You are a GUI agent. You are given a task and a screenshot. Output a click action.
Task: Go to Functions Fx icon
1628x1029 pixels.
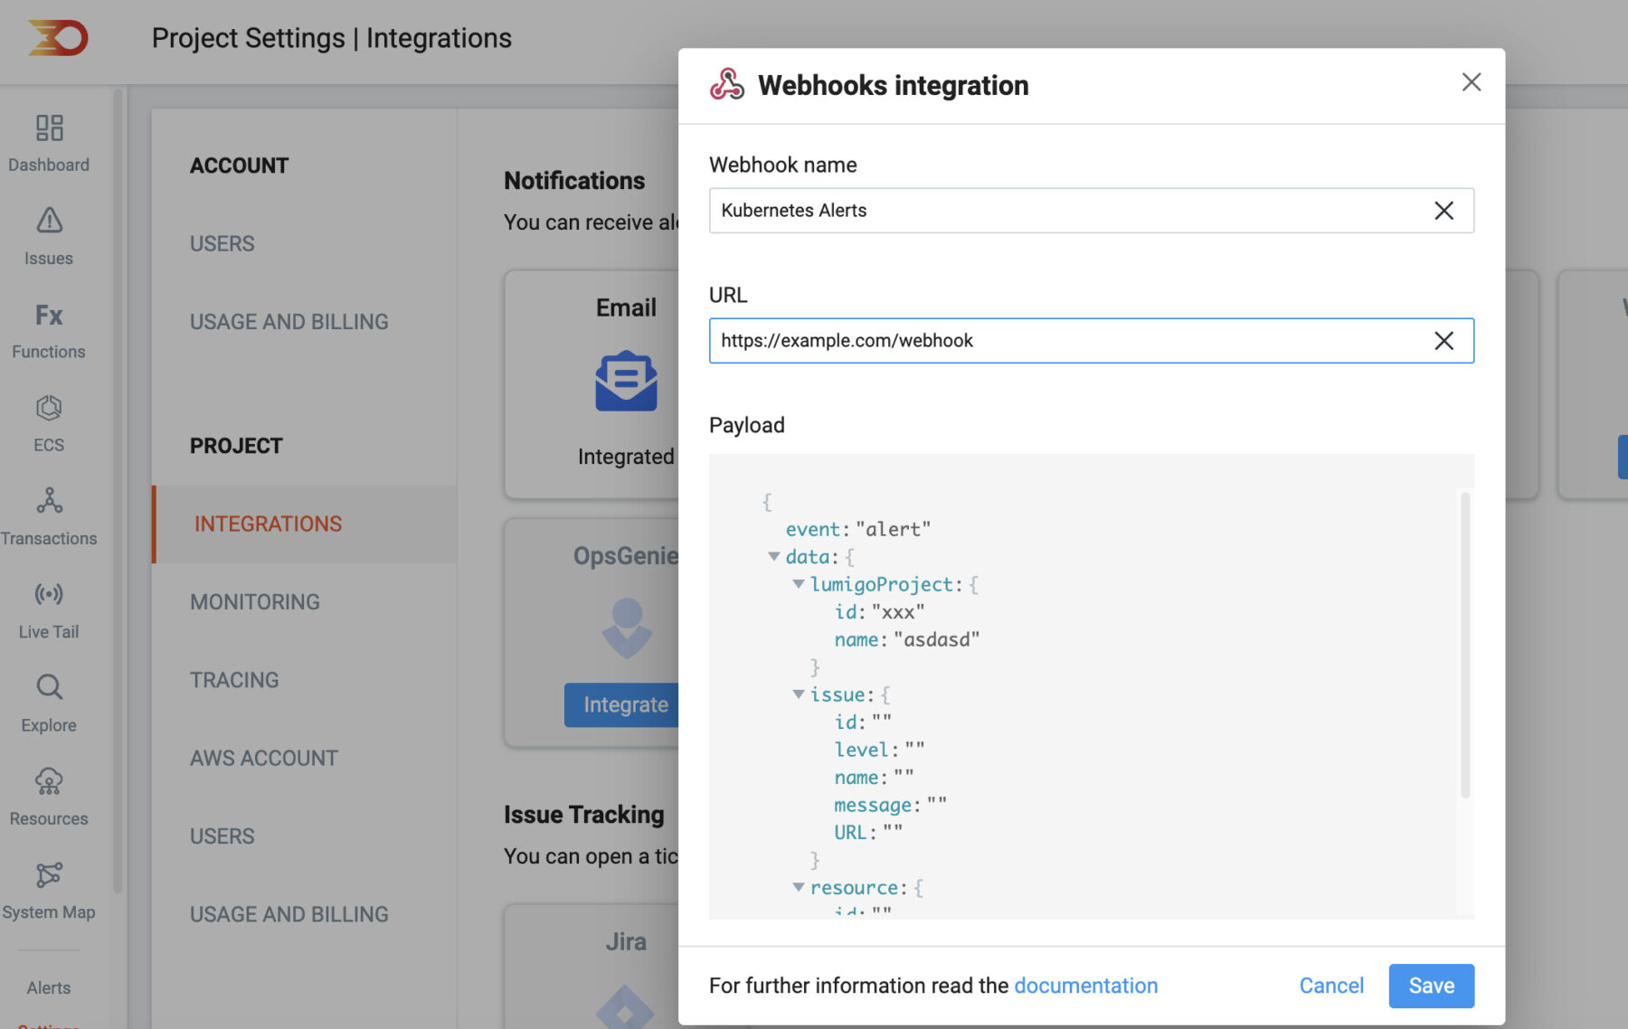[49, 315]
